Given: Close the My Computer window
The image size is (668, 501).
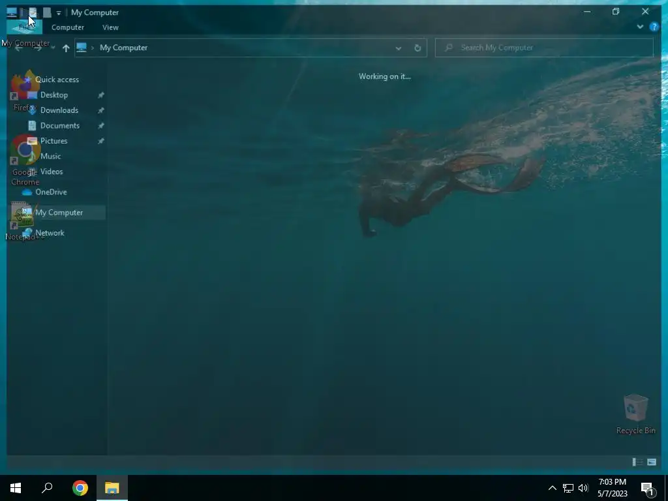Looking at the screenshot, I should [645, 12].
